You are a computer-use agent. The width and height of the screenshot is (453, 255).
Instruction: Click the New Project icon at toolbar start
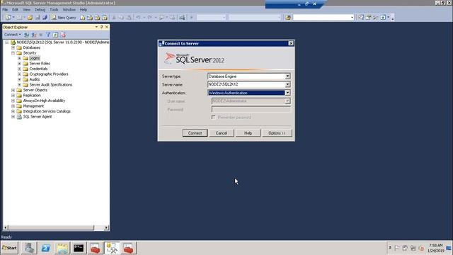click(8, 18)
